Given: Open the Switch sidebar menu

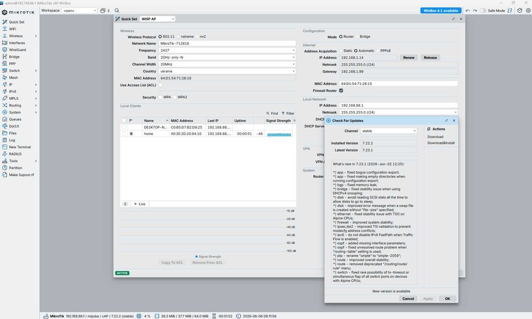Looking at the screenshot, I should click(19, 71).
